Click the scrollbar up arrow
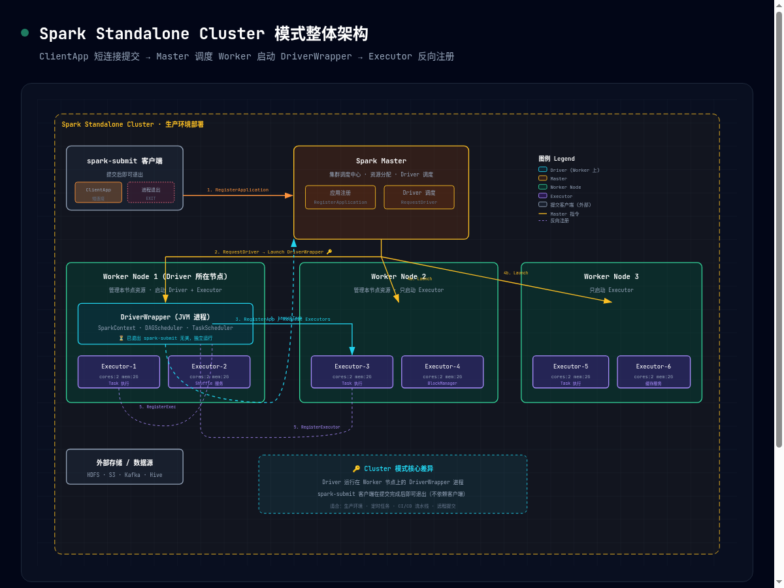The width and height of the screenshot is (784, 588). tap(779, 5)
